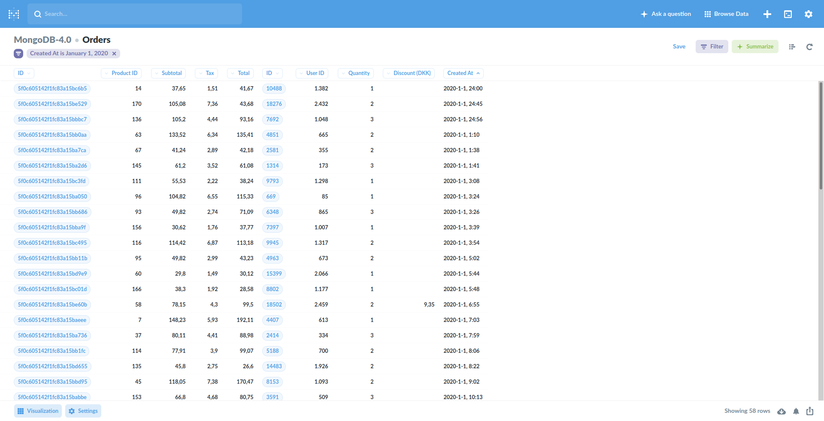This screenshot has height=421, width=824.
Task: Open the Created At column dropdown
Action: (463, 73)
